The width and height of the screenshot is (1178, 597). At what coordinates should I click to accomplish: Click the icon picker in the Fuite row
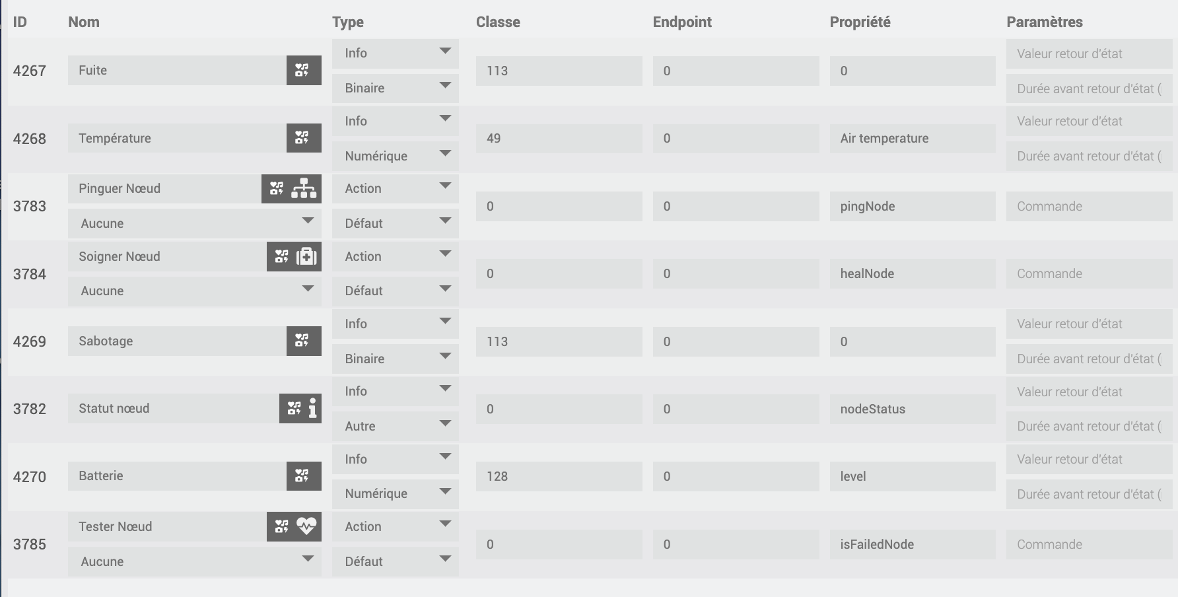303,70
